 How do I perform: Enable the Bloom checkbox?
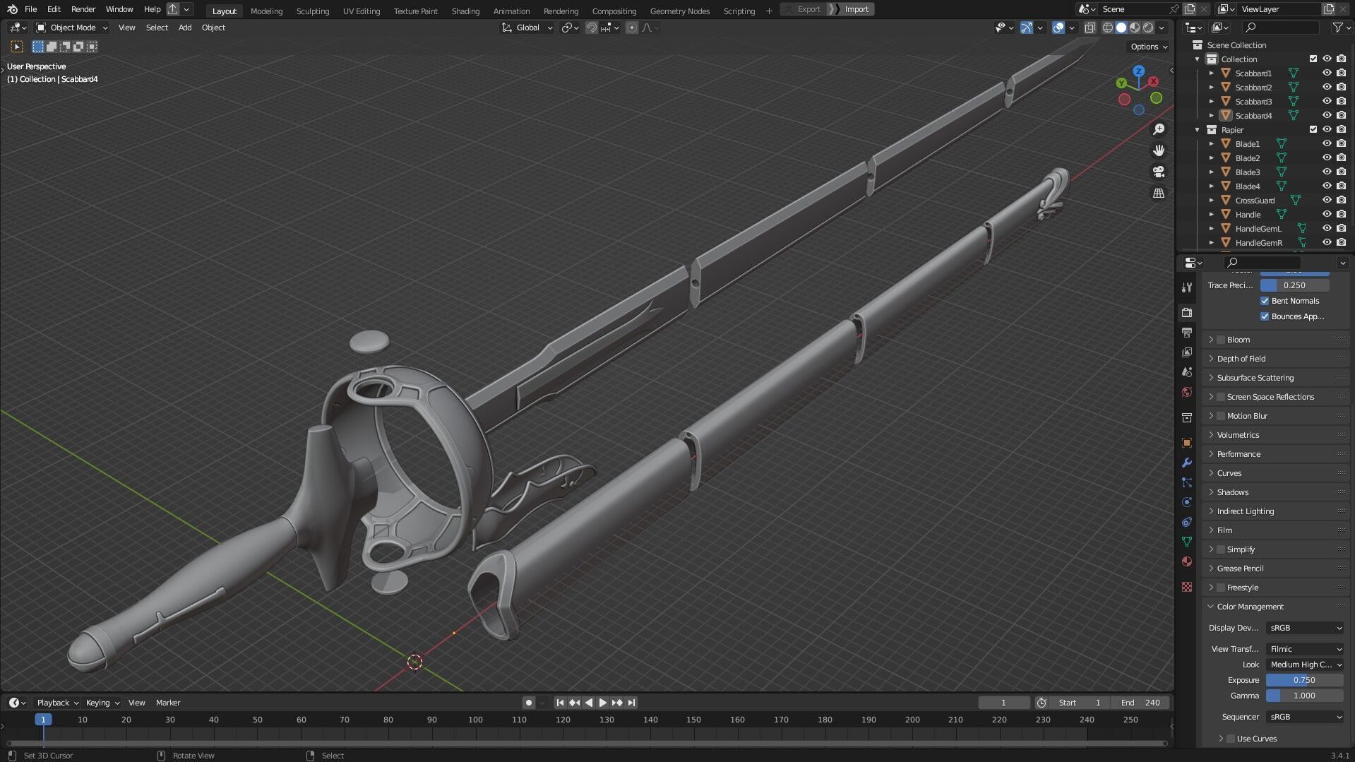coord(1221,340)
